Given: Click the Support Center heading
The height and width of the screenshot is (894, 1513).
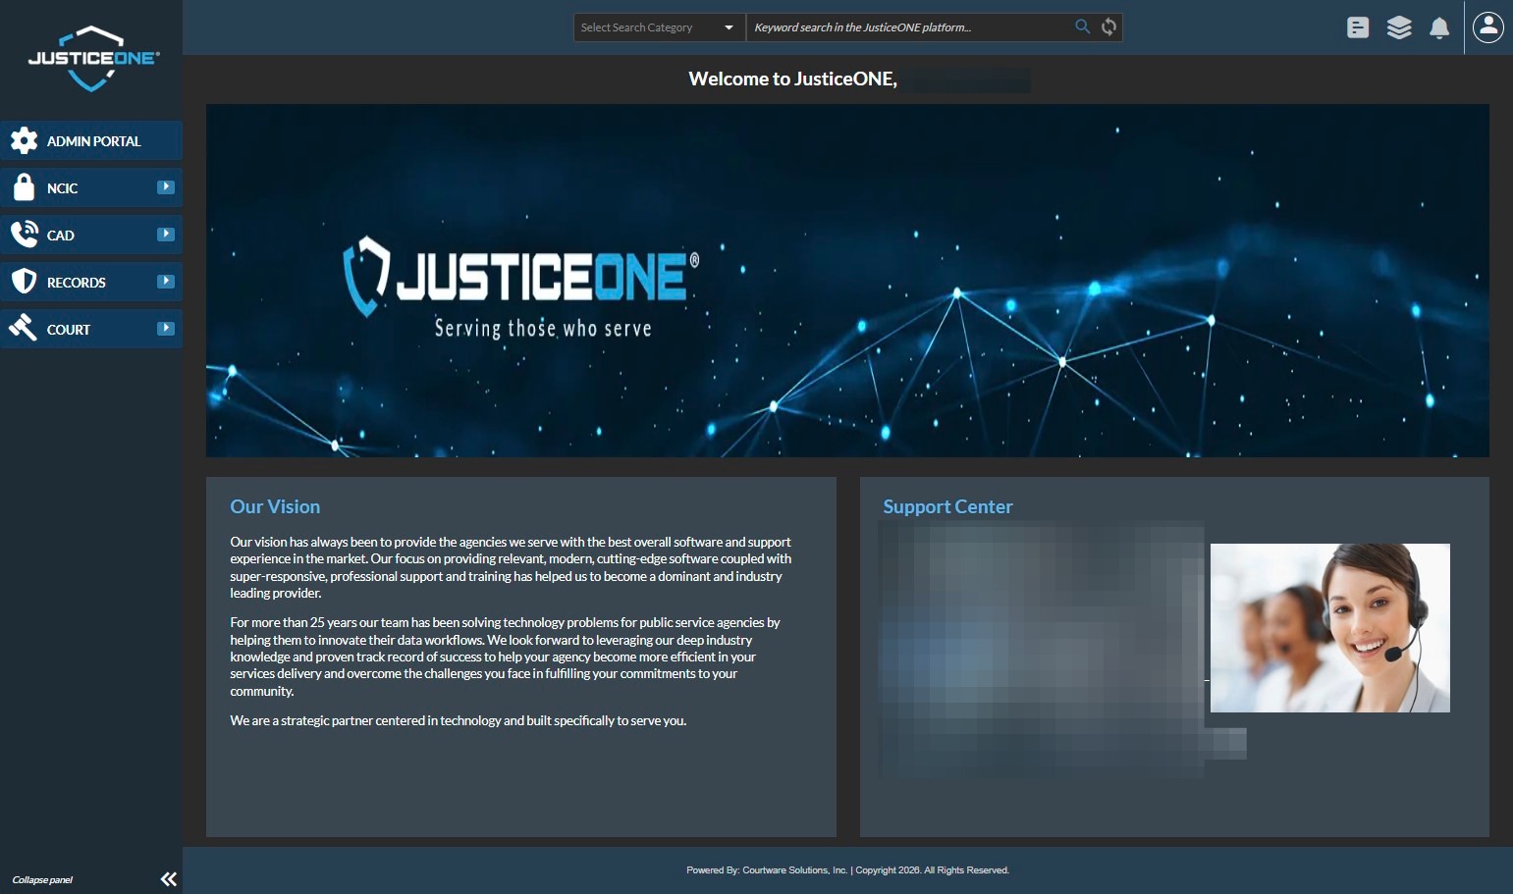Looking at the screenshot, I should [947, 506].
